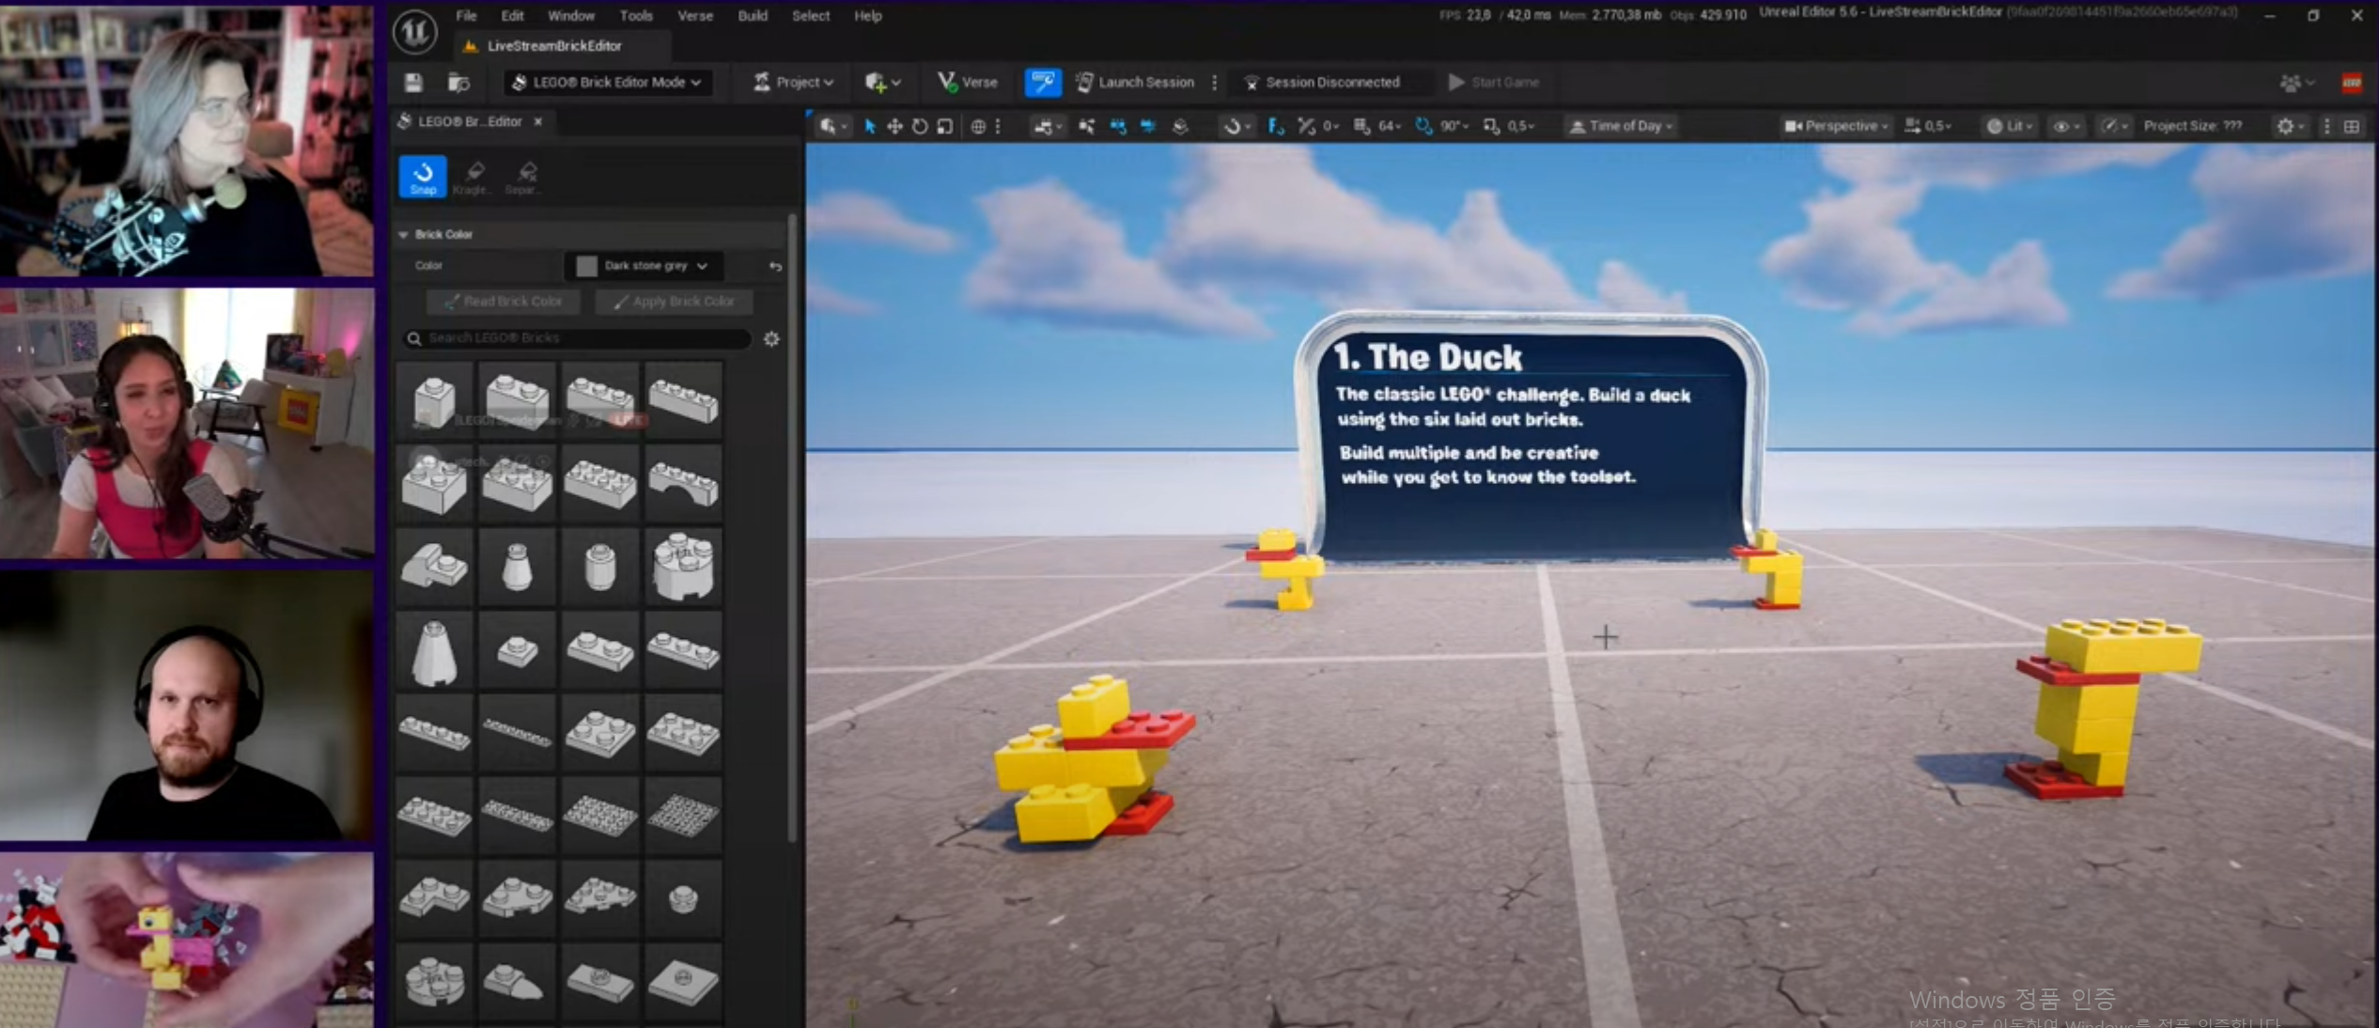Screen dimensions: 2379x1028
Task: Open the Perspective view dropdown
Action: (1836, 126)
